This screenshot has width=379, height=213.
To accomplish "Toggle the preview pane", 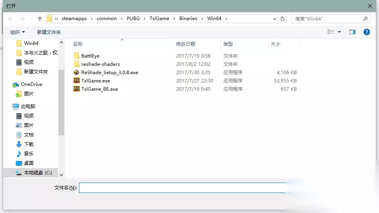I will tap(353, 32).
